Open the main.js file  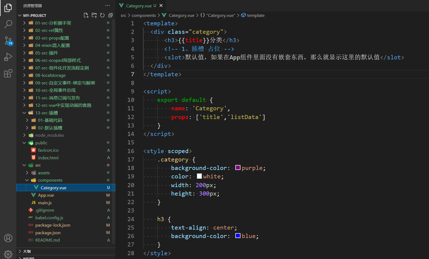66,203
